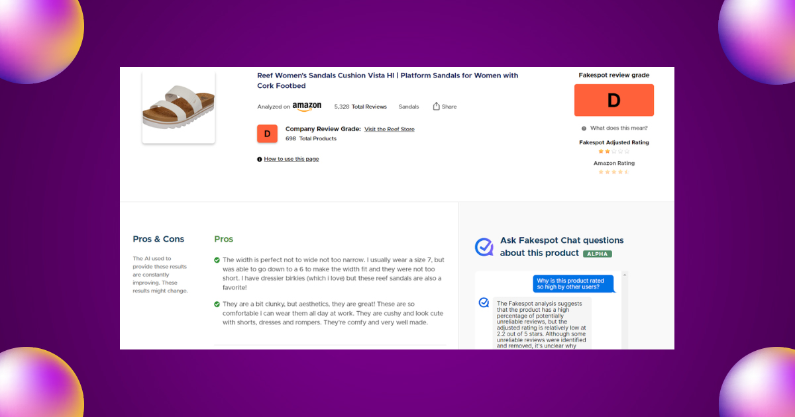Click the ALPHA badge next to chat heading
The height and width of the screenshot is (417, 795).
[x=598, y=254]
